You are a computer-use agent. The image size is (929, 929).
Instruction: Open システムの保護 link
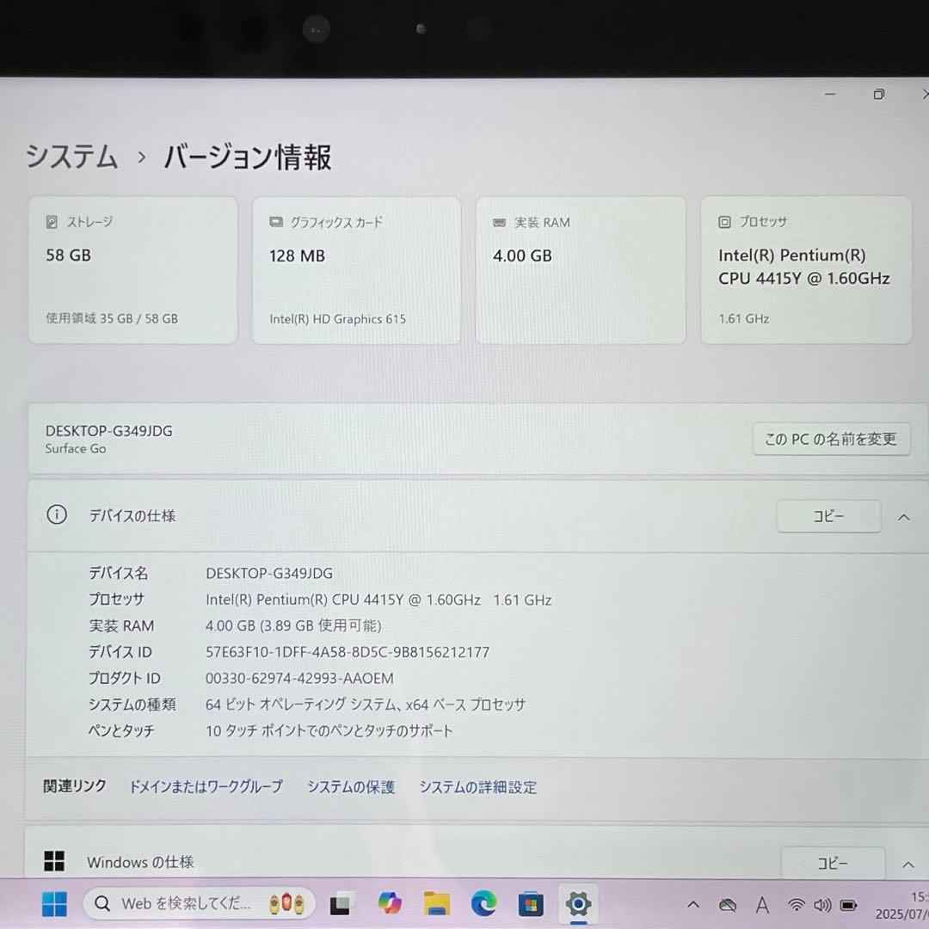click(x=351, y=787)
